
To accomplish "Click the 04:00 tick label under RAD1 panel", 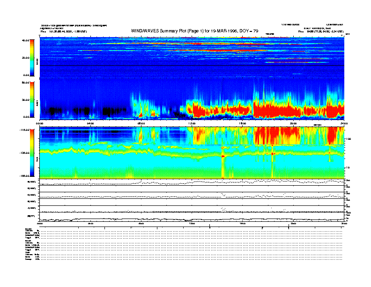I will (90, 123).
